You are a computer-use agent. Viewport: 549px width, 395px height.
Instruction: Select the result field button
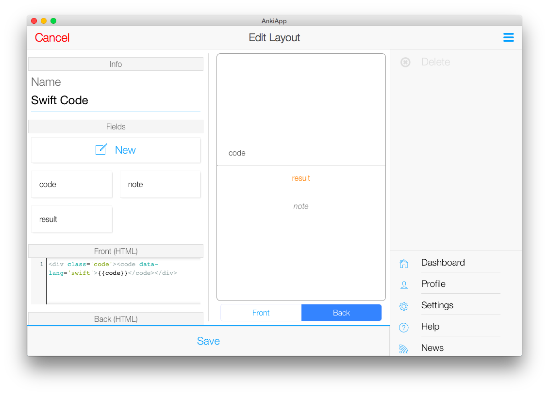(x=72, y=219)
